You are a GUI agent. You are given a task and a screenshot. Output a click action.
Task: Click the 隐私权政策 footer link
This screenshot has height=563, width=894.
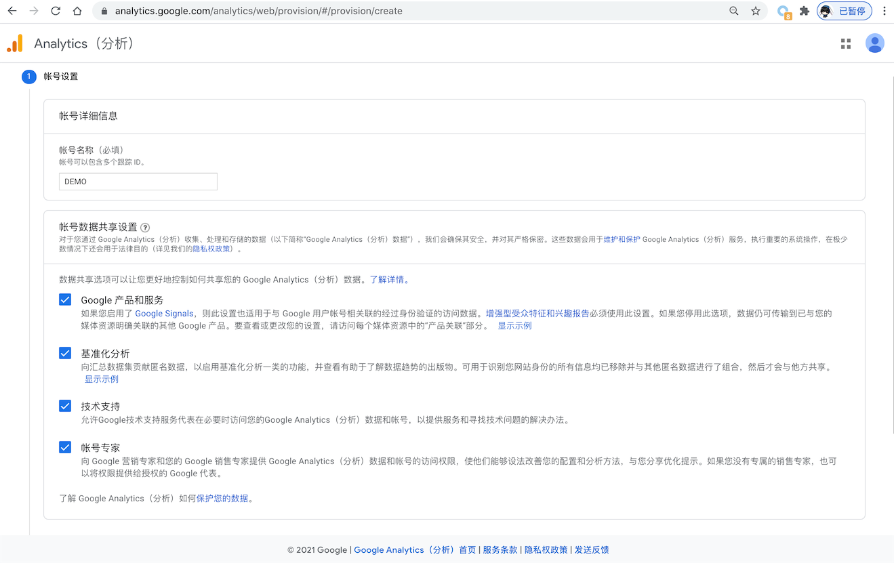click(546, 549)
